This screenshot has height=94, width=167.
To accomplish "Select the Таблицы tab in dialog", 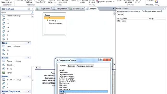I will 62,66.
